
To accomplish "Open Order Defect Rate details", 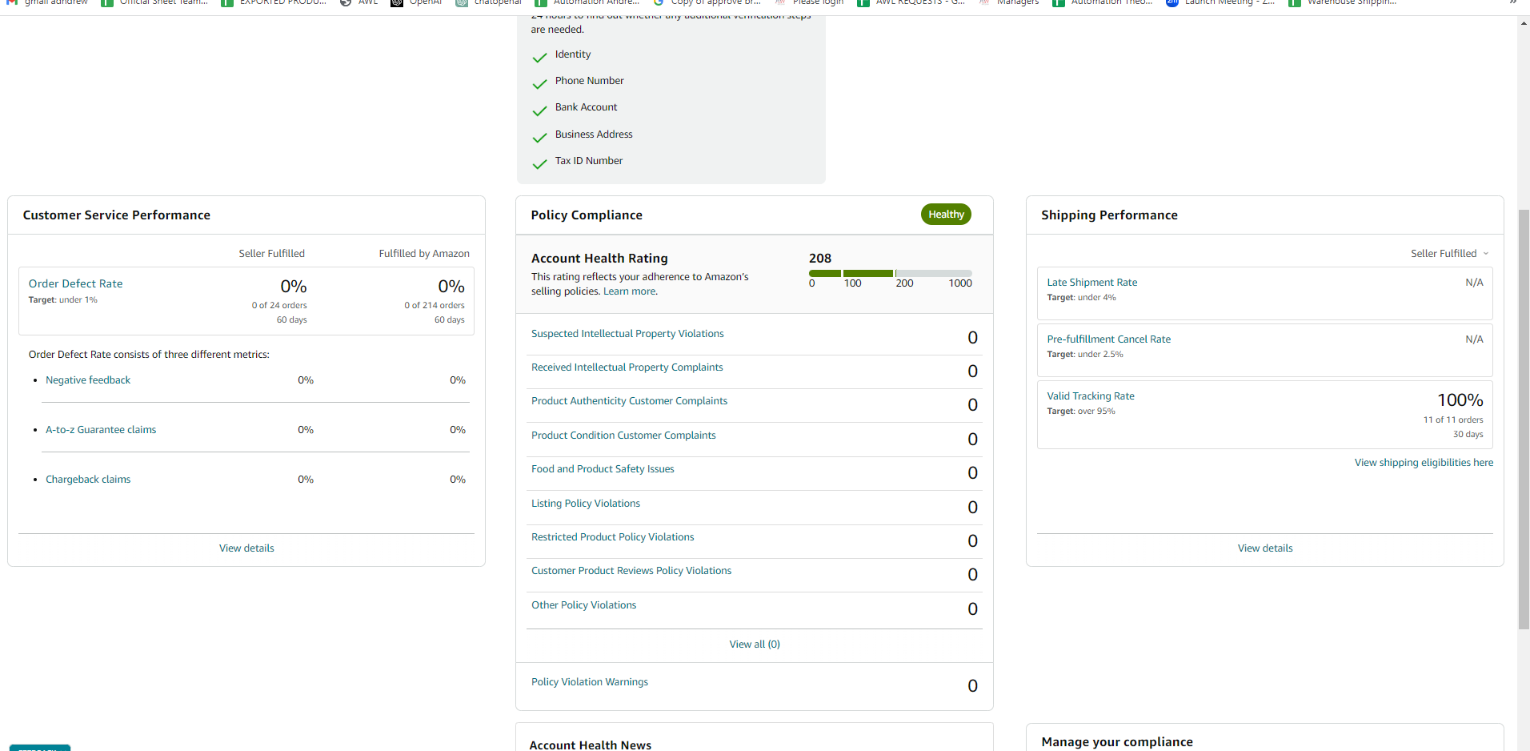I will [x=76, y=283].
